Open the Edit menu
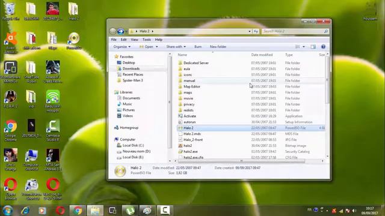Screen dimensions: 385x216 point(123,40)
